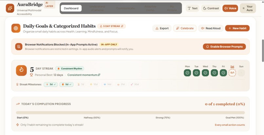Click the "Strong (75%)" marker label
The image size is (264, 135).
[x=163, y=118]
